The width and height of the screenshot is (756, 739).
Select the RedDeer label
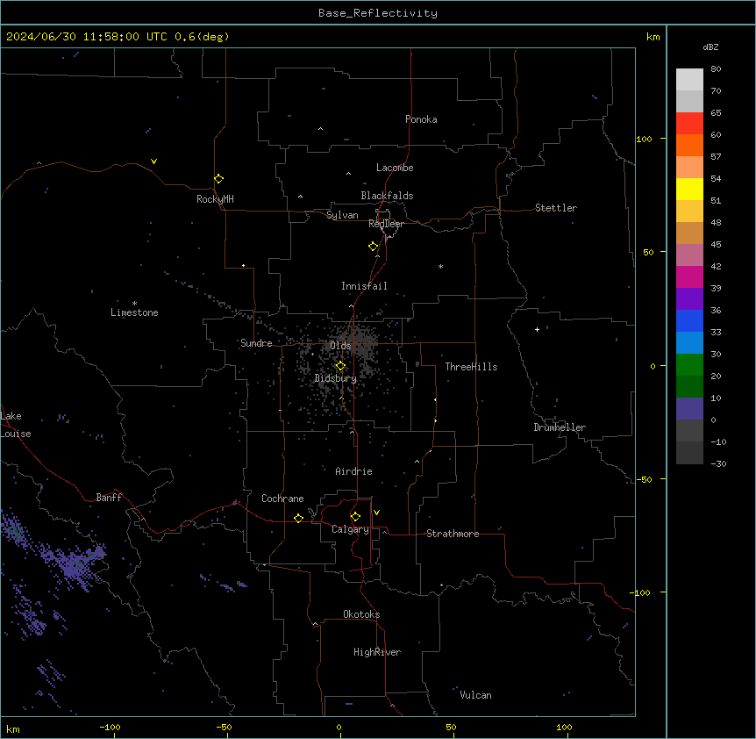[x=386, y=224]
